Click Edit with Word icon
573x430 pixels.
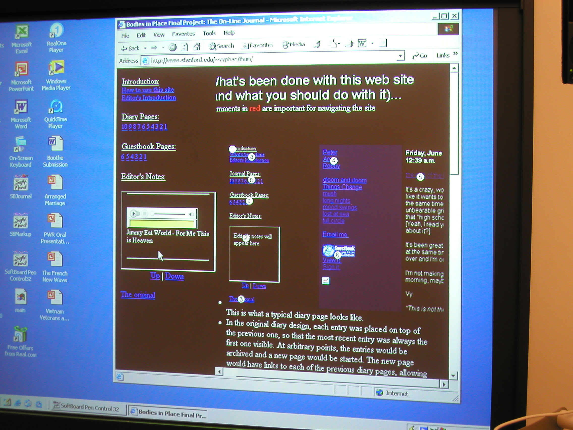click(362, 43)
